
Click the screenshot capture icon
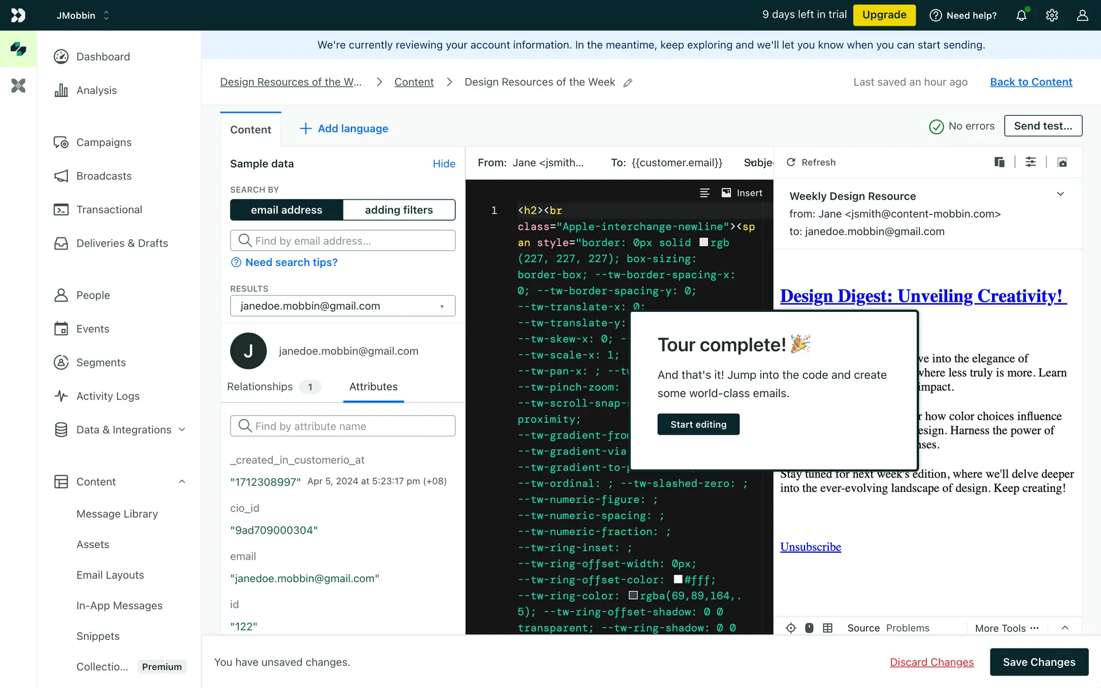[x=1062, y=162]
